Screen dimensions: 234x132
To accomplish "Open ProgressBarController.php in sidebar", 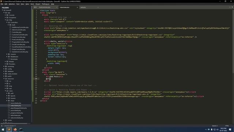I will tap(20, 42).
